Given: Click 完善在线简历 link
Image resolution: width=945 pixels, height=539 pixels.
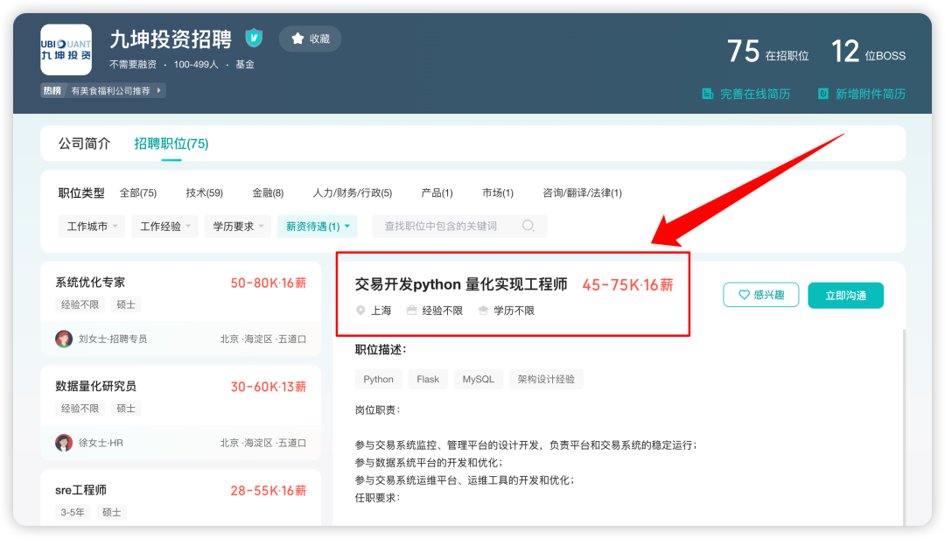Looking at the screenshot, I should point(754,94).
